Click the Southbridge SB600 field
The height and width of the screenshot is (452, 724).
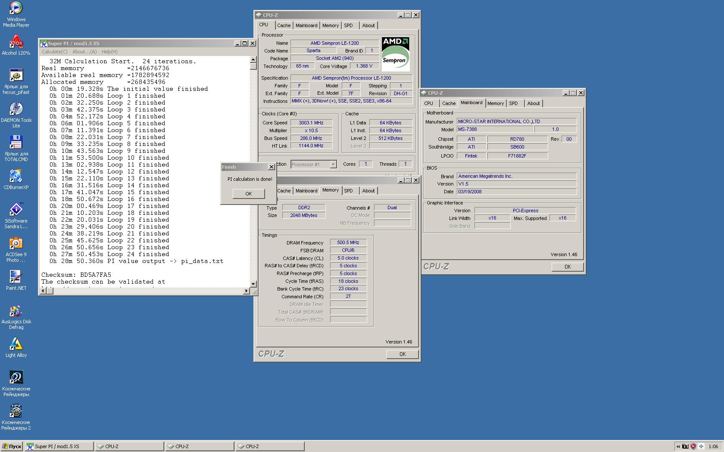pyautogui.click(x=517, y=147)
